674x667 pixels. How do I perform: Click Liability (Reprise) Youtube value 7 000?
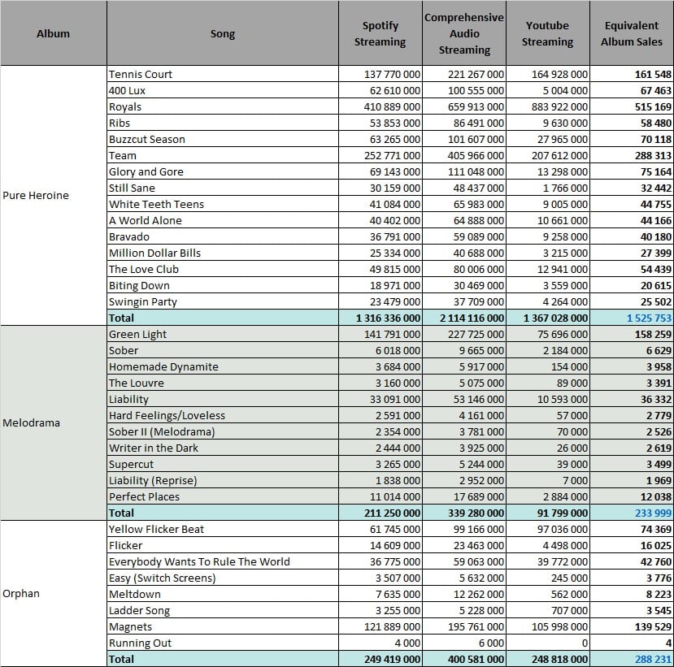click(548, 481)
